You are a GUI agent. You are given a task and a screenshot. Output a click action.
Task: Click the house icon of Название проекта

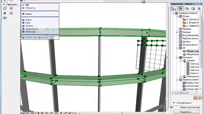[177, 13]
